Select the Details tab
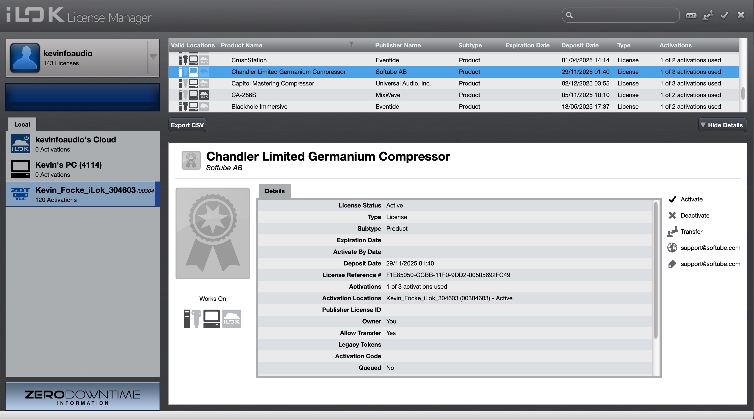 coord(275,191)
